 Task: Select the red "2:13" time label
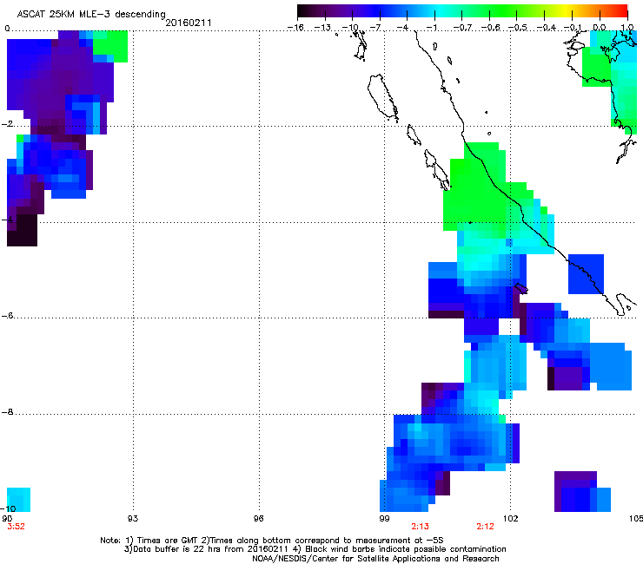[x=420, y=527]
